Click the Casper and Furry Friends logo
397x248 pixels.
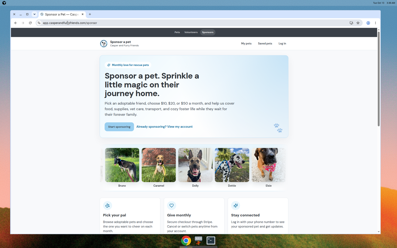(104, 44)
